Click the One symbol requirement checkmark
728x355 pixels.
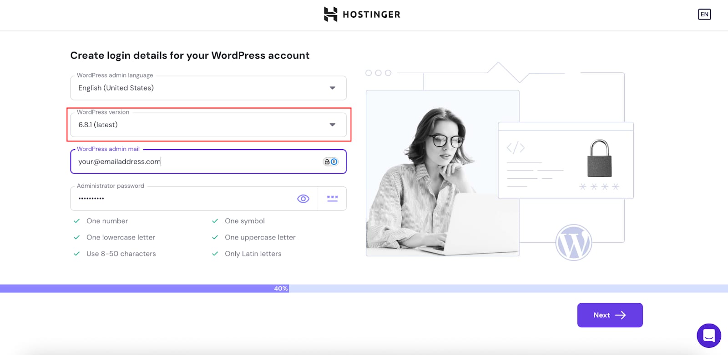pos(215,221)
